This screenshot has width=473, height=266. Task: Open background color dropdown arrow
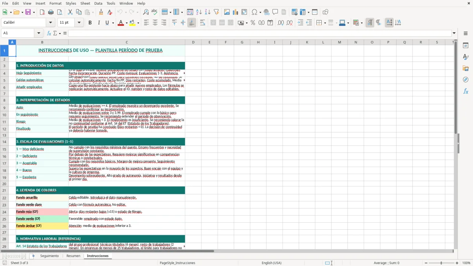pos(138,23)
